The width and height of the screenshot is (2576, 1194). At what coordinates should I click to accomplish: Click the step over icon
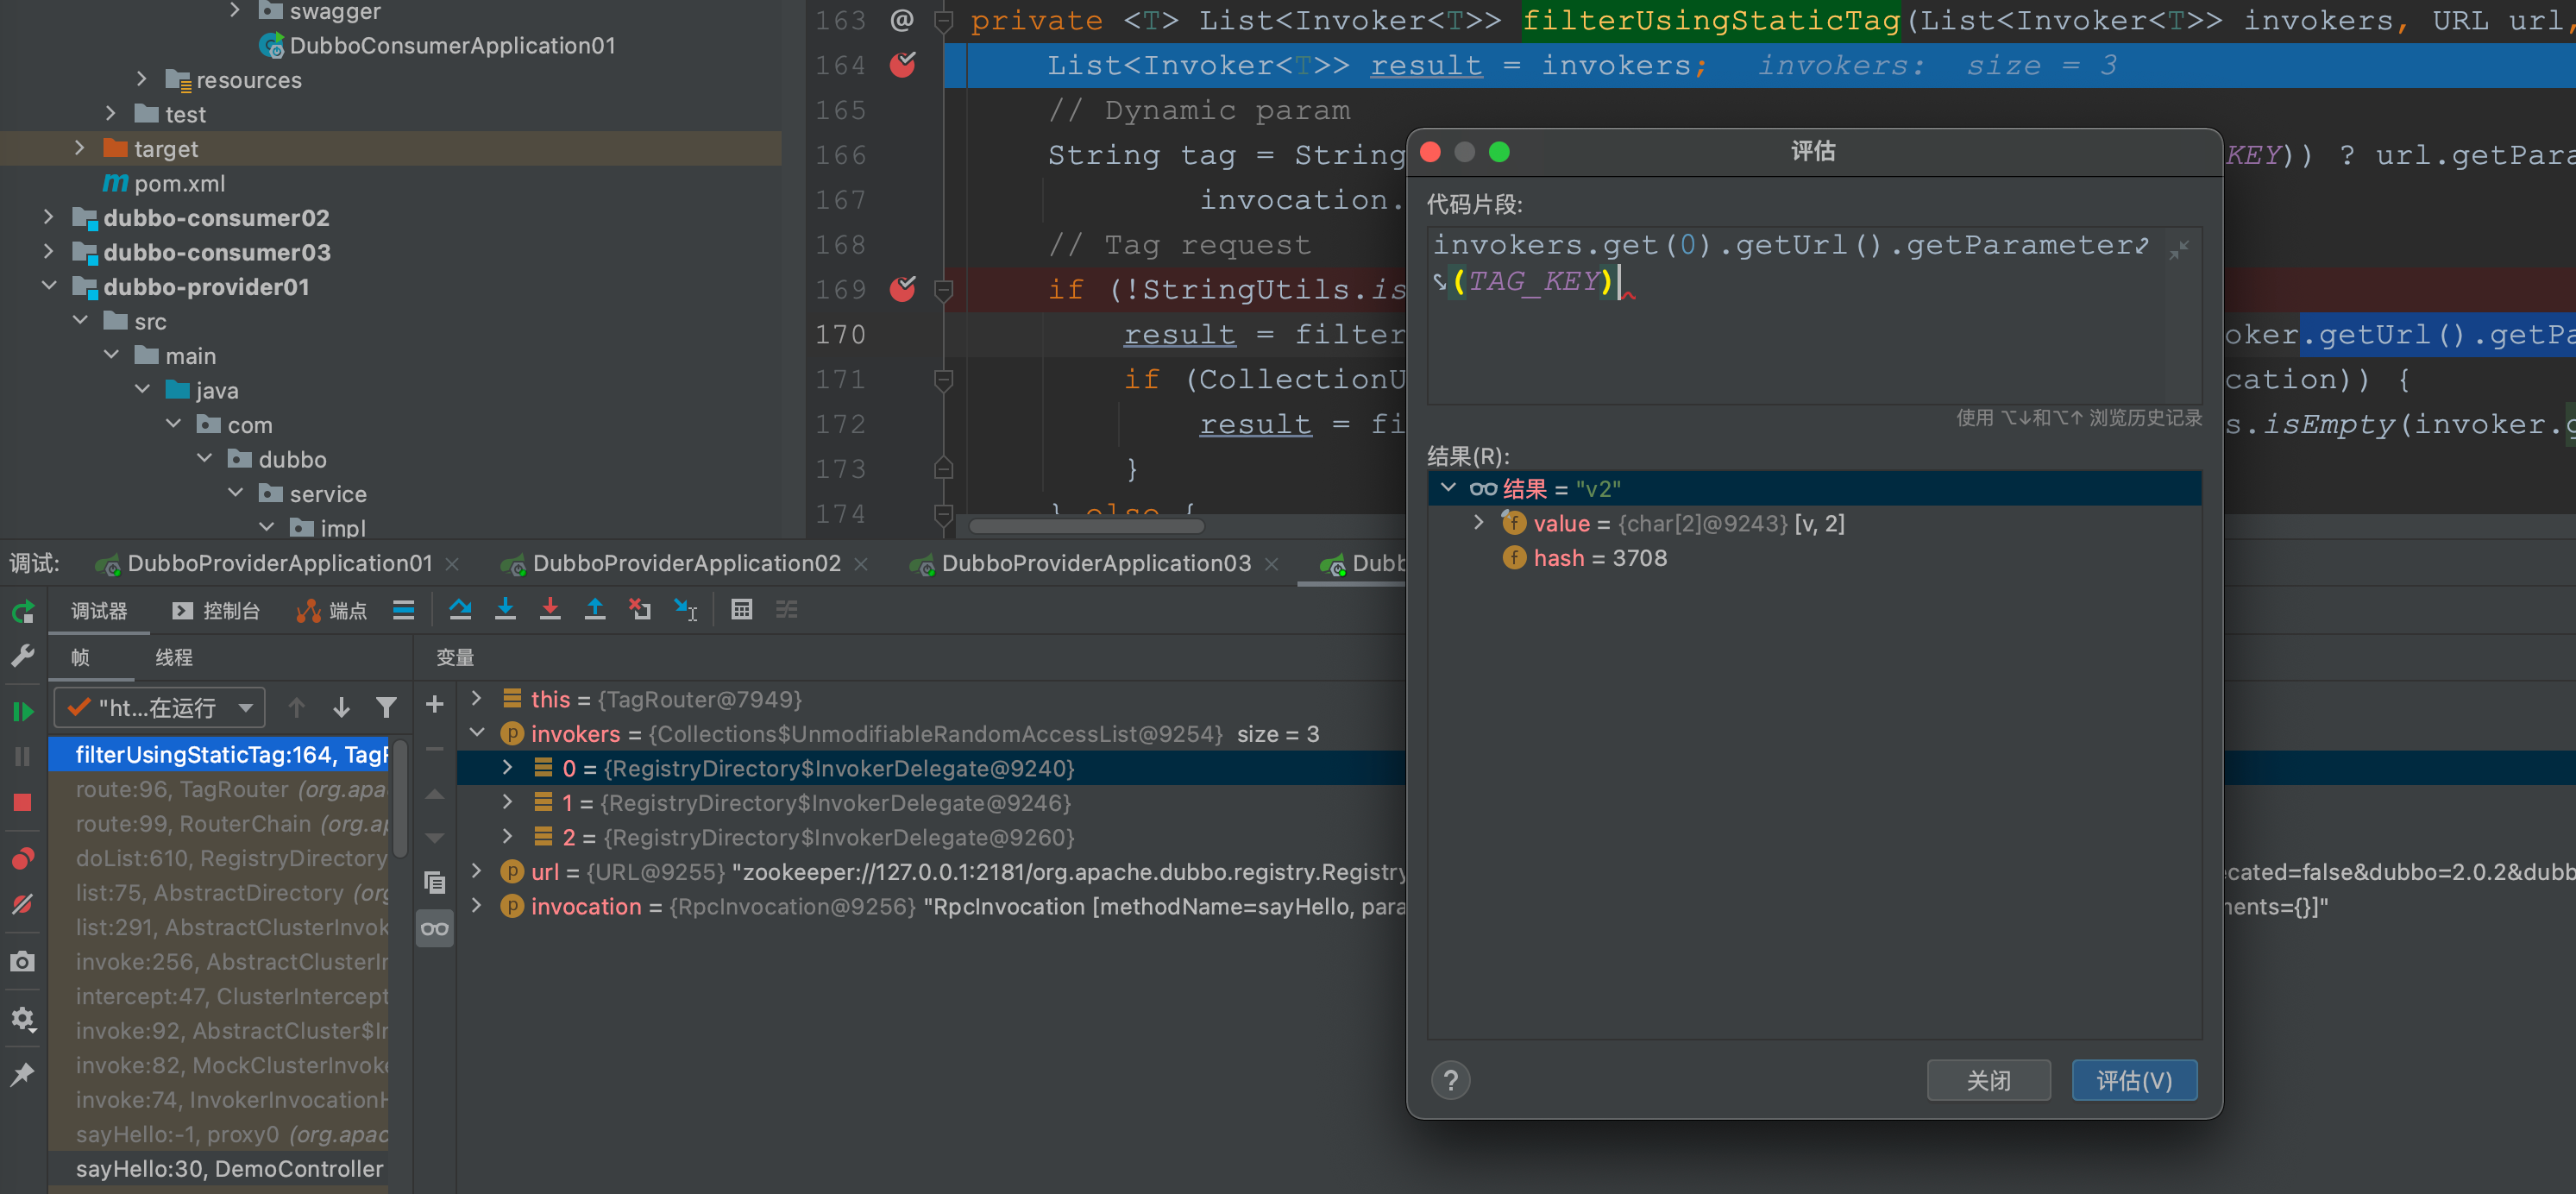[460, 609]
